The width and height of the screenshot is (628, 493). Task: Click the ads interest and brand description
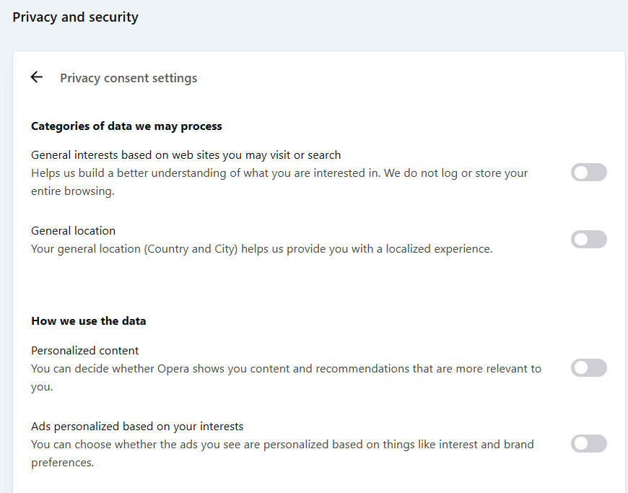point(282,453)
